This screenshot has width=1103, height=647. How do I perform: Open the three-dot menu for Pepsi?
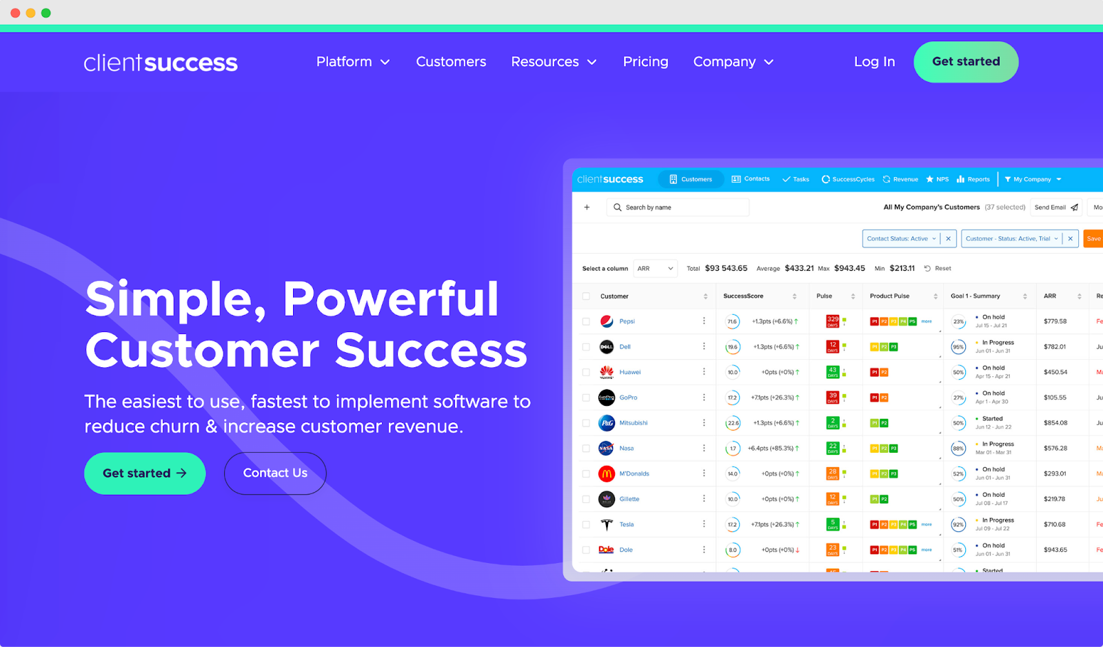click(704, 321)
